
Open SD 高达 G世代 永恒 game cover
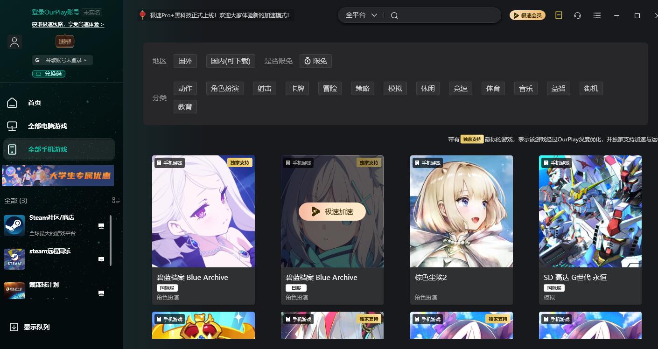pos(590,211)
